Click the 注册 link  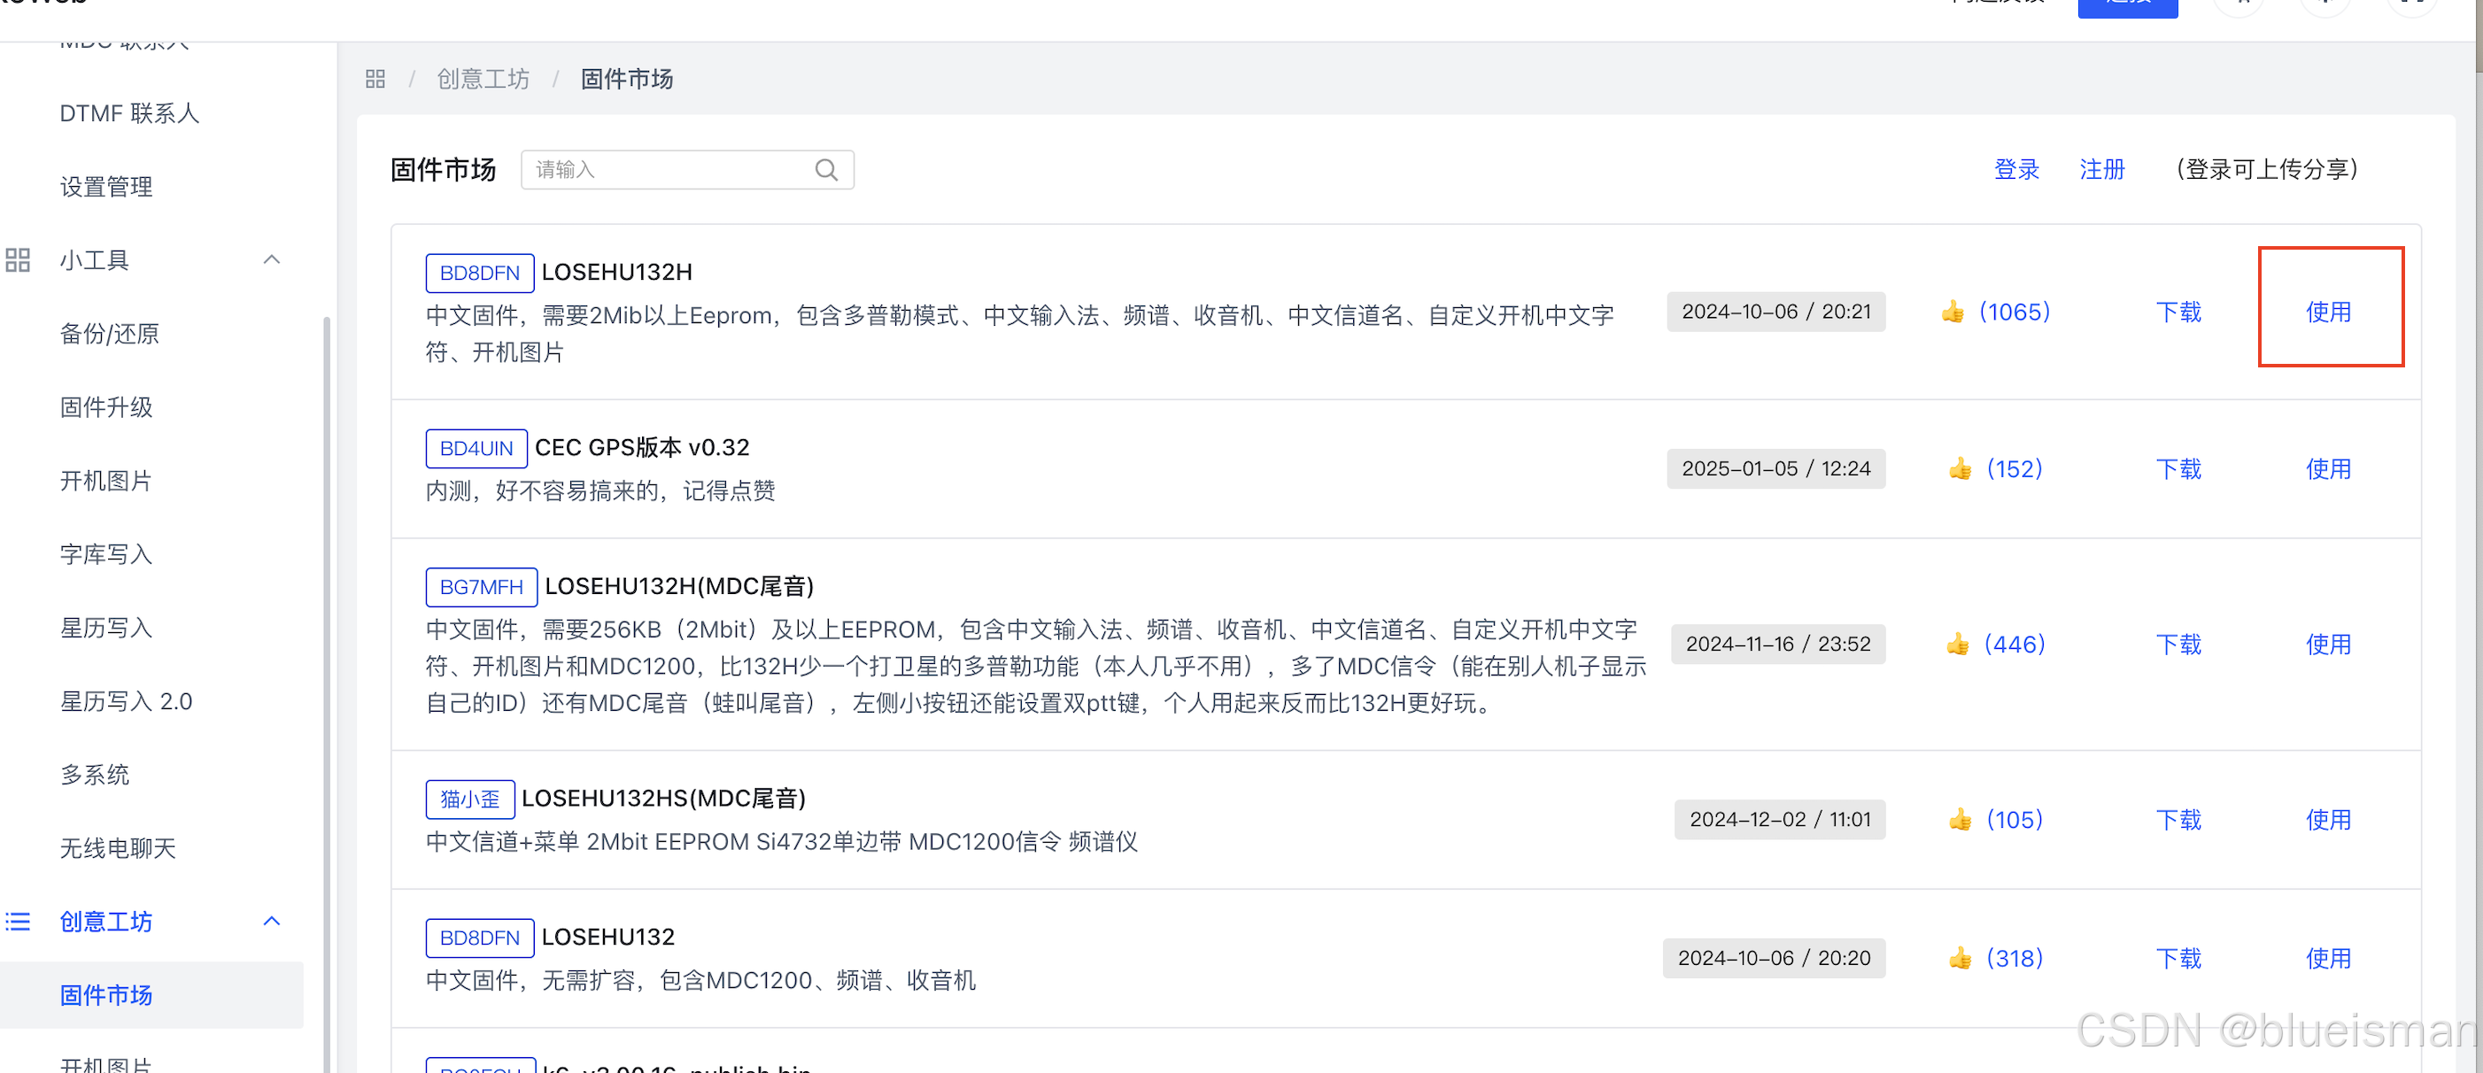pyautogui.click(x=2101, y=170)
